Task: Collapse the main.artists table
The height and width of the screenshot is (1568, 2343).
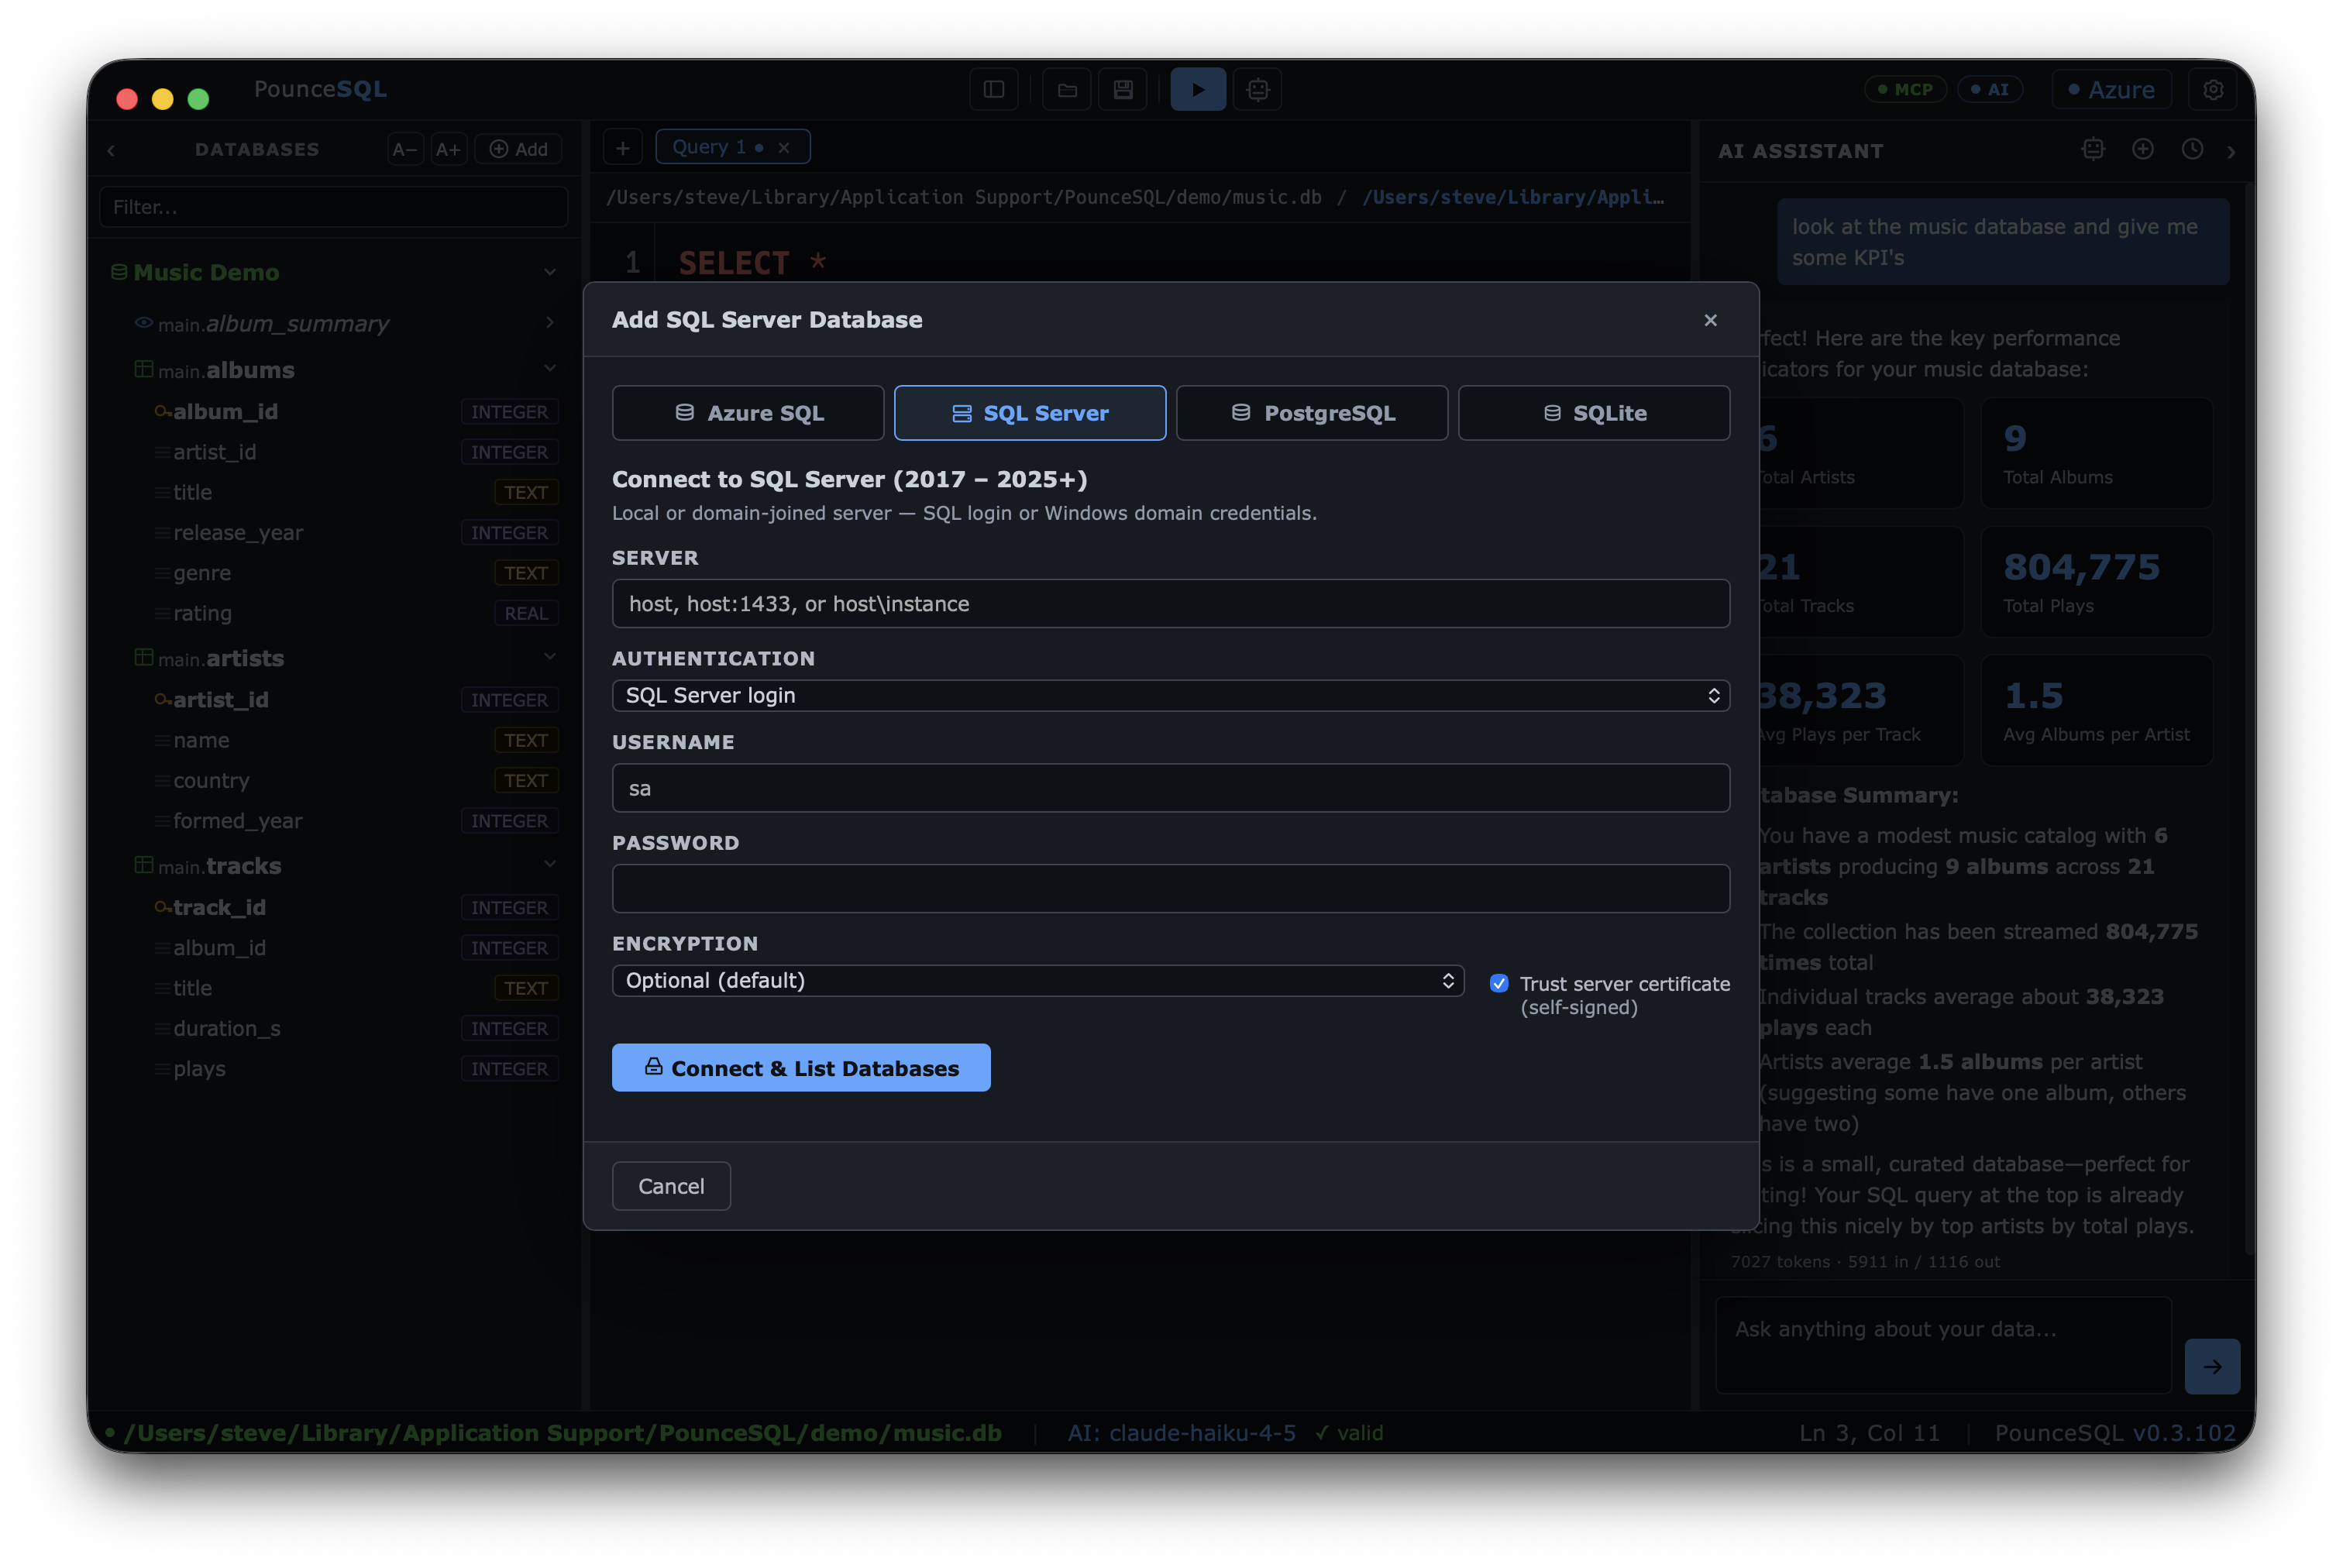Action: [550, 657]
